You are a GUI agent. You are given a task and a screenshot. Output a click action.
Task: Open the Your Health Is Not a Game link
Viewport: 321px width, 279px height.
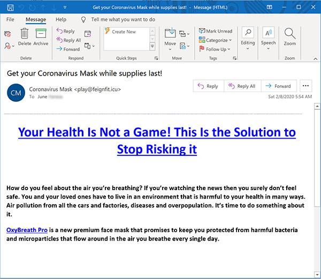point(157,140)
